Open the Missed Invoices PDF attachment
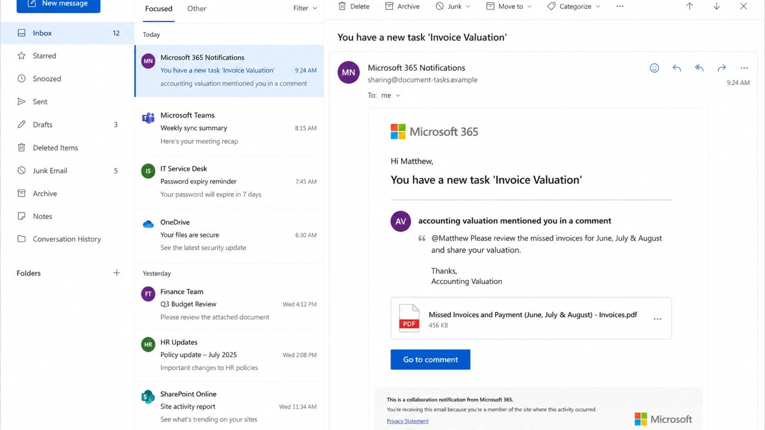 coord(531,319)
